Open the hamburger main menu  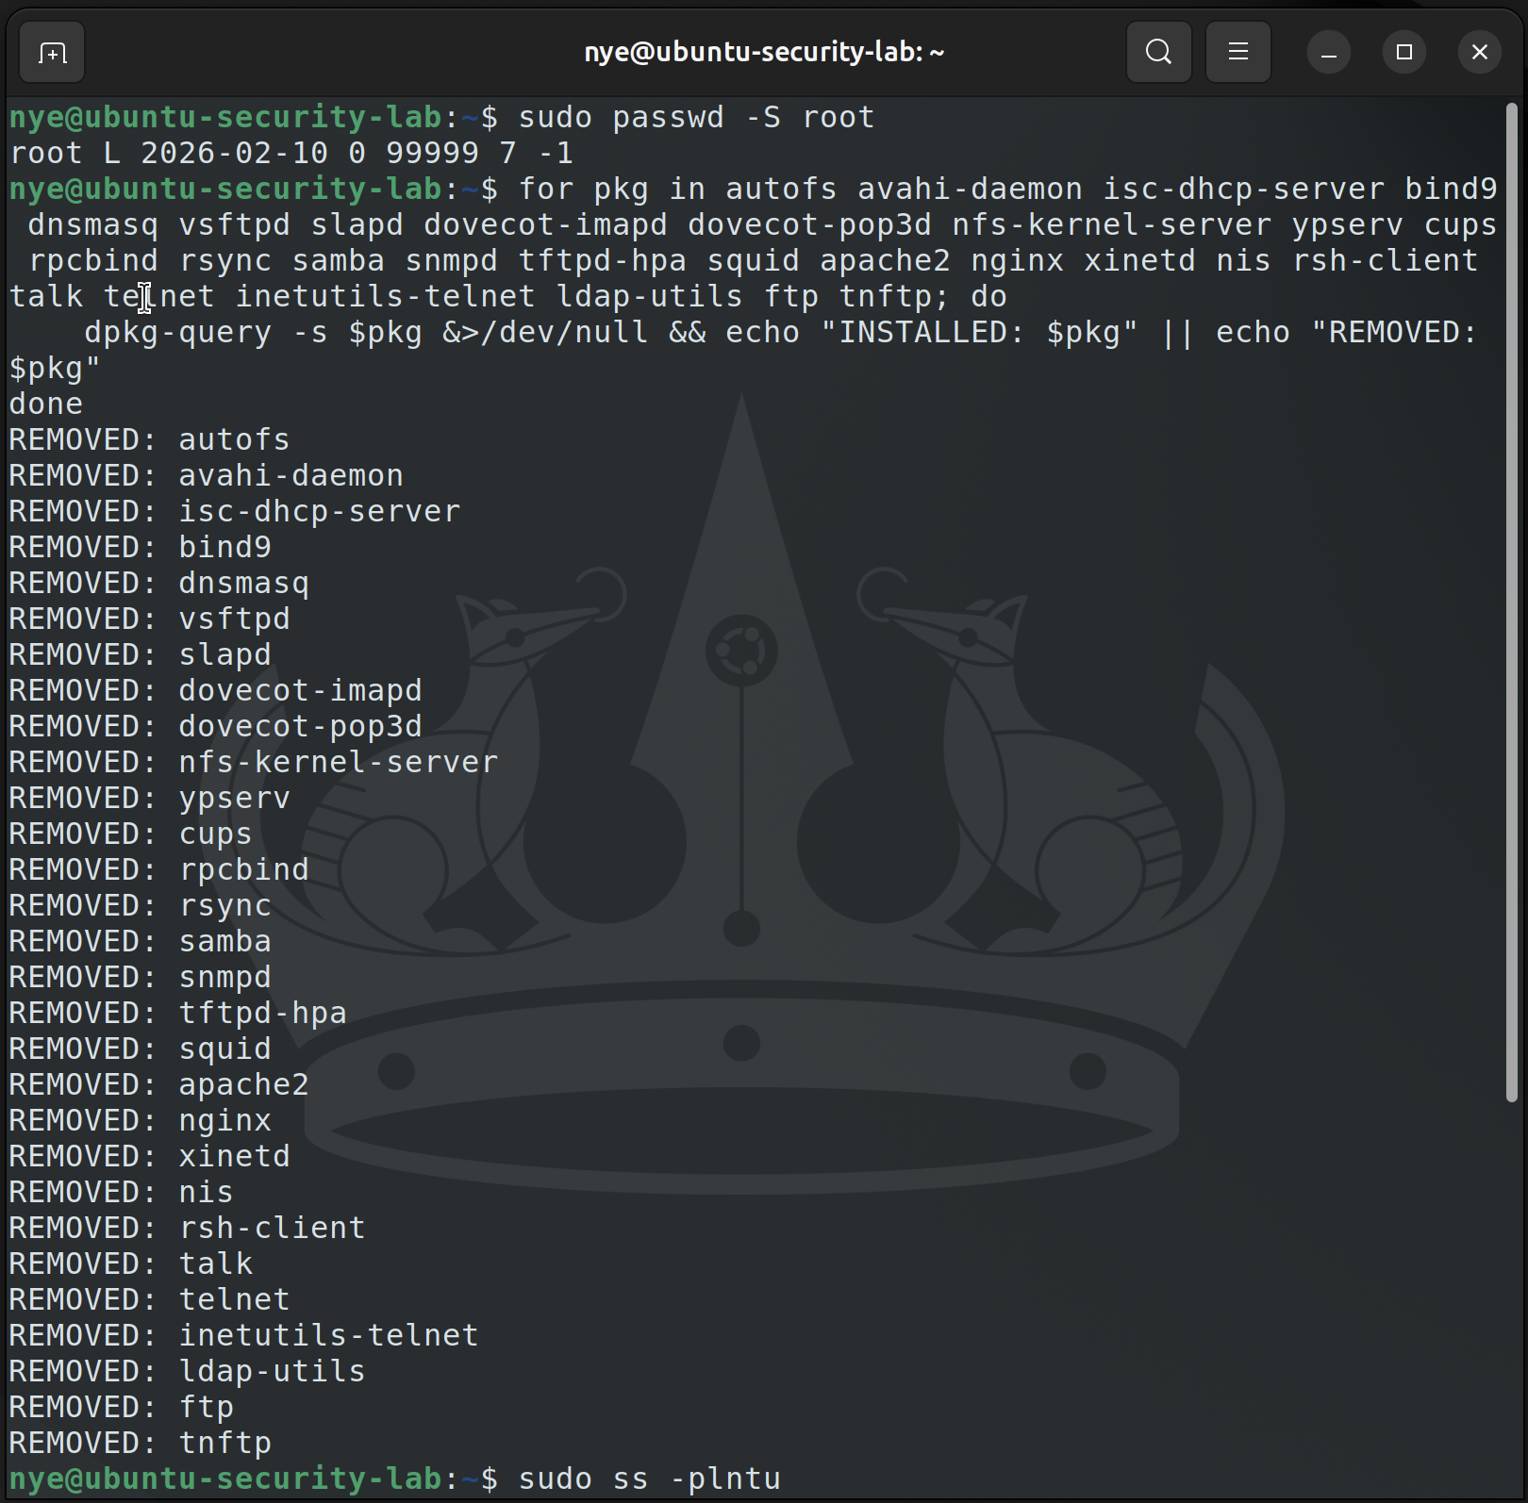click(x=1237, y=52)
